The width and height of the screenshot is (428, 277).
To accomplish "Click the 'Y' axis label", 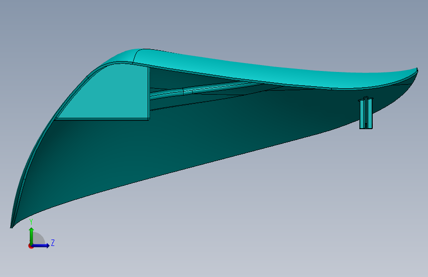I will (x=31, y=222).
